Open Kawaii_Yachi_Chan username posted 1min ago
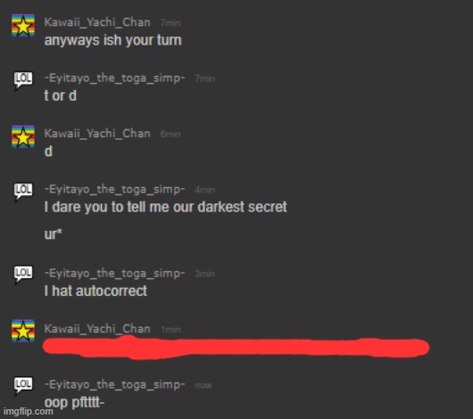The height and width of the screenshot is (419, 473). 97,329
